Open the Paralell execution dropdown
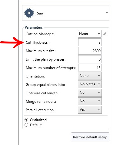Screen dimensions: 113x145 [x=90, y=110]
